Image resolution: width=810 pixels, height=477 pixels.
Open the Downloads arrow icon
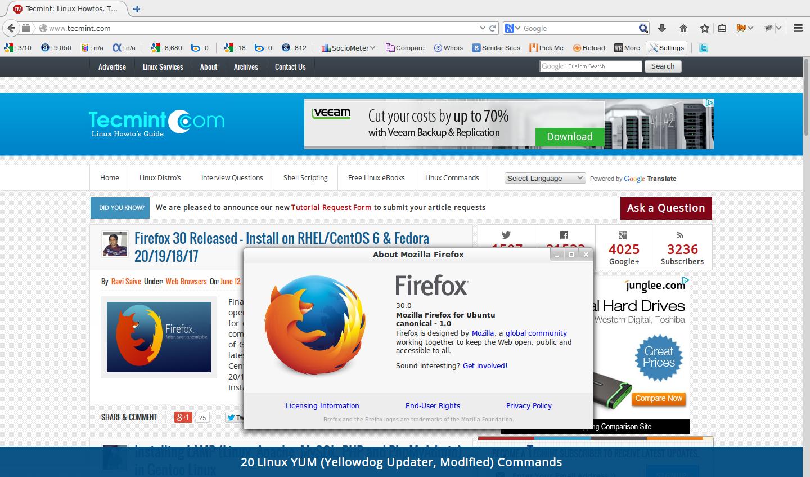662,28
